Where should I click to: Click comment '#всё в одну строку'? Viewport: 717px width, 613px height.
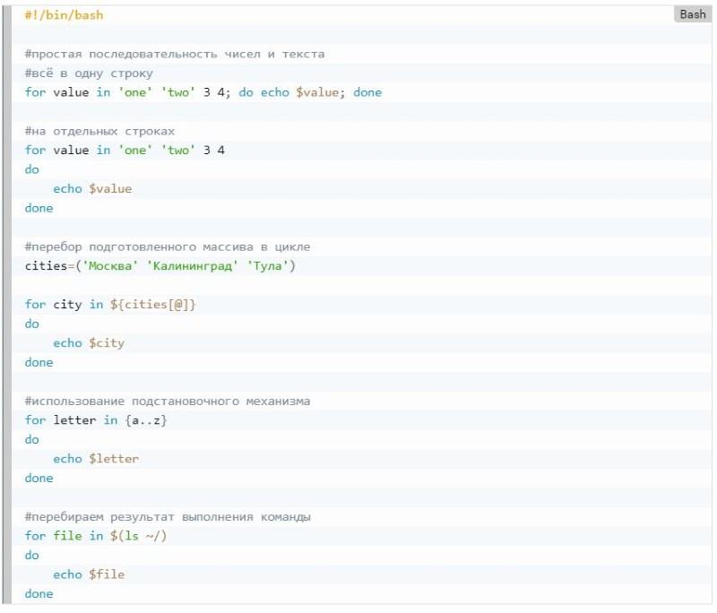pyautogui.click(x=89, y=73)
